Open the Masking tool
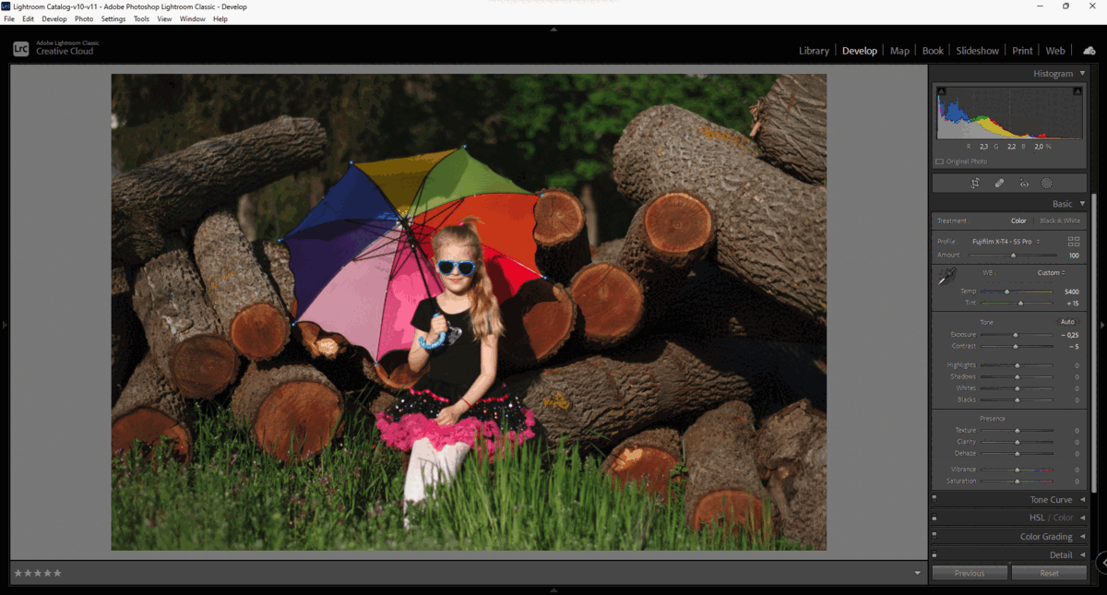1107x595 pixels. point(1047,184)
